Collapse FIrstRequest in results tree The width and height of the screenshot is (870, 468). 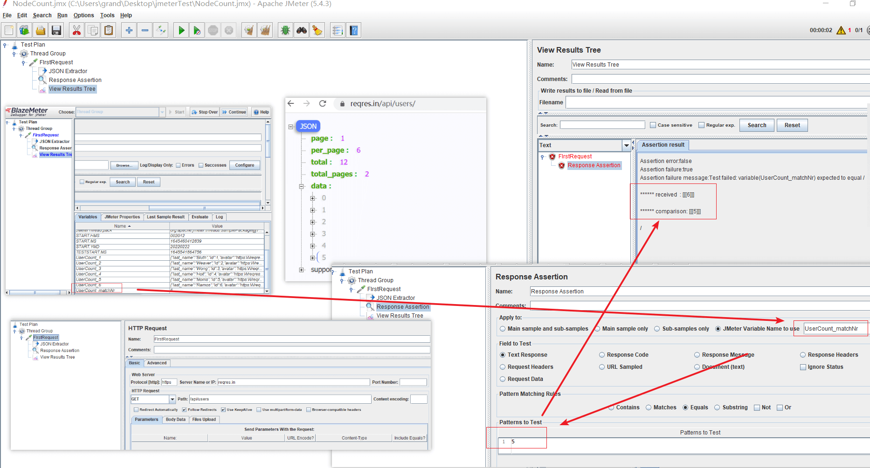coord(543,157)
